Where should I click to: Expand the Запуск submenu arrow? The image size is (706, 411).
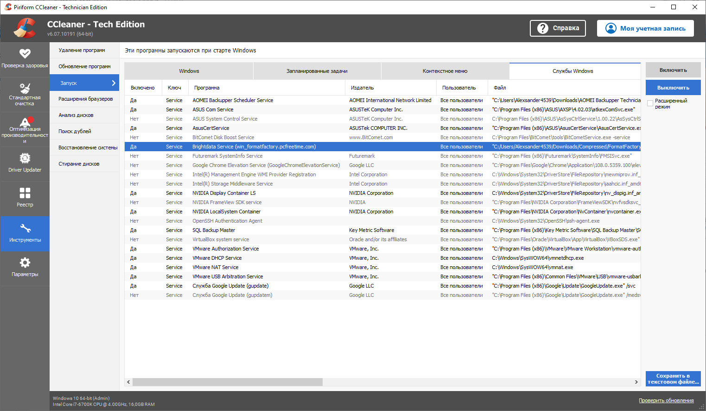pyautogui.click(x=114, y=83)
